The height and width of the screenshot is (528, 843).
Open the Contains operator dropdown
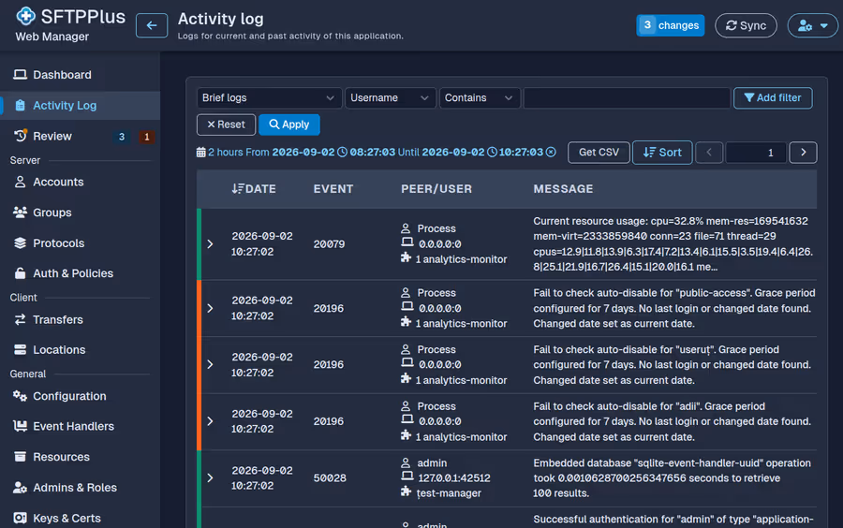(x=480, y=97)
